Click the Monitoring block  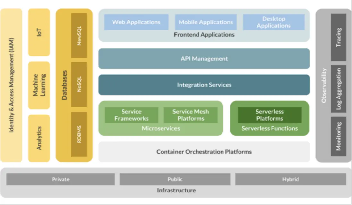click(338, 136)
